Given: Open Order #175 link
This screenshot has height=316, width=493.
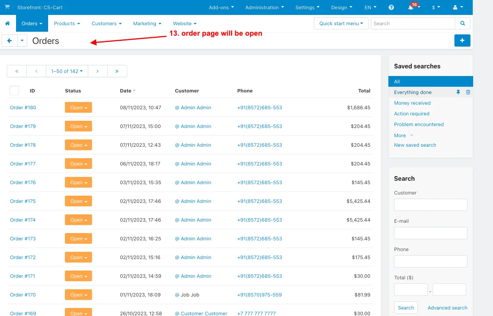Looking at the screenshot, I should pos(23,201).
